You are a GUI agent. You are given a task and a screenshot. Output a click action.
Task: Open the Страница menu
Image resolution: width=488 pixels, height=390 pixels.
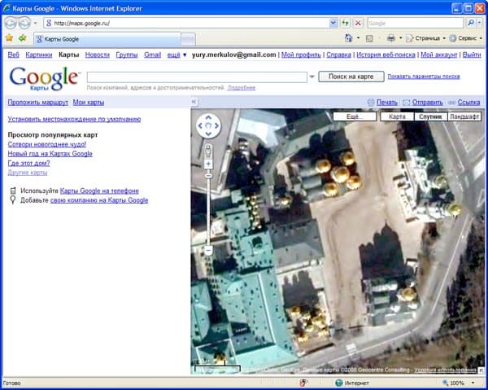(x=425, y=38)
